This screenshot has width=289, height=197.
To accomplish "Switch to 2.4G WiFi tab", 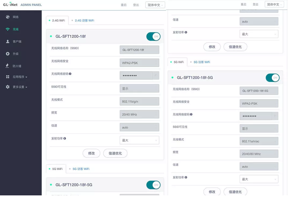I will point(57,20).
